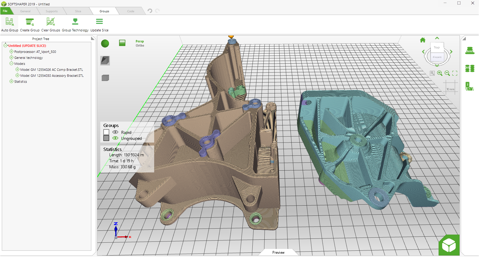Select the solid gray cube icon
Screen dimensions: 479x257
(x=105, y=78)
